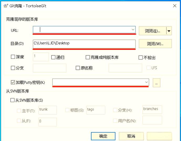
Task: Click the 从(F) revision field showing 0
Action: click(x=48, y=122)
